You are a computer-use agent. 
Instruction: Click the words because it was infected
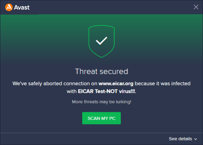tap(163, 83)
